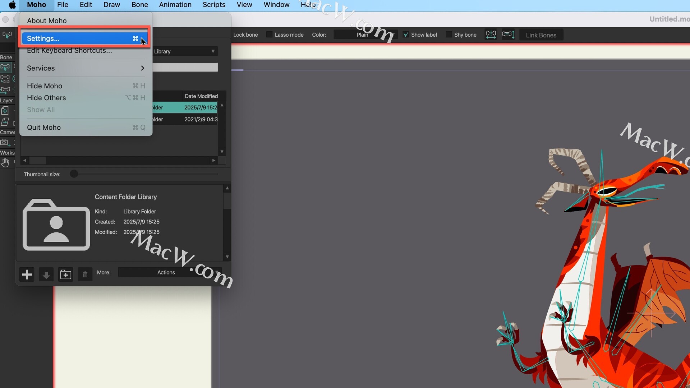690x388 pixels.
Task: Click the bone select icon at the top of the tool options bar
Action: (7, 35)
